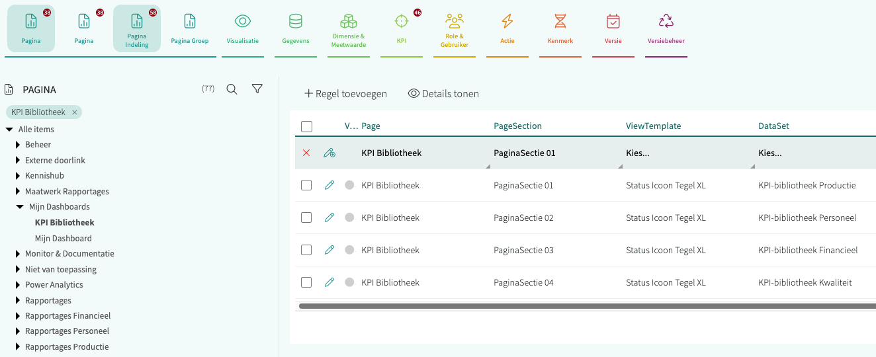Open the KPI target icon

point(402,22)
